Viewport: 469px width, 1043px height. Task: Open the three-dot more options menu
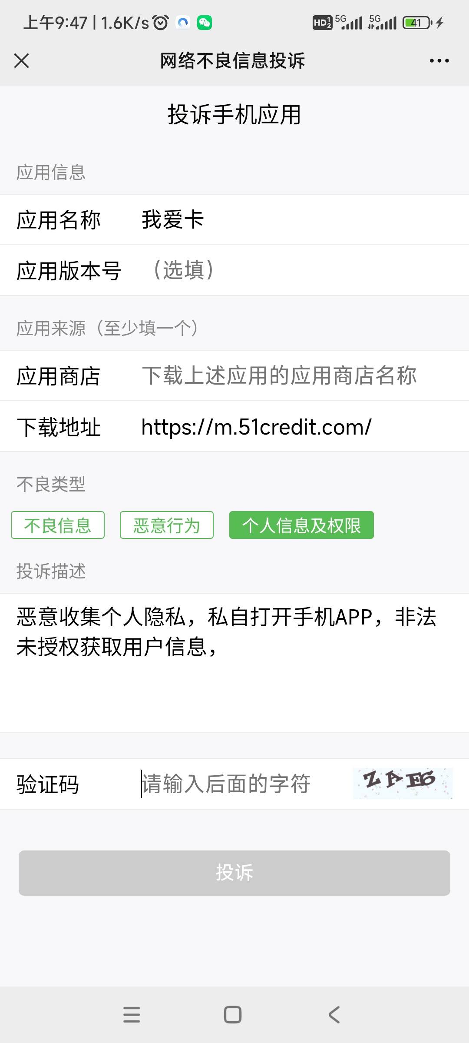click(439, 61)
